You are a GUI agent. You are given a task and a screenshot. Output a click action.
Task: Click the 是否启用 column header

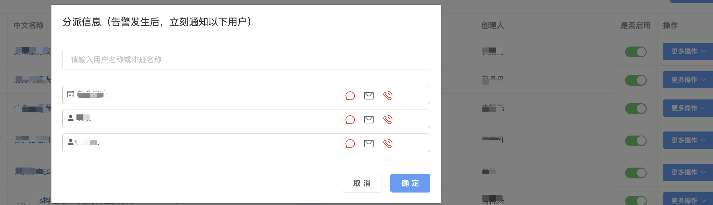[x=636, y=25]
